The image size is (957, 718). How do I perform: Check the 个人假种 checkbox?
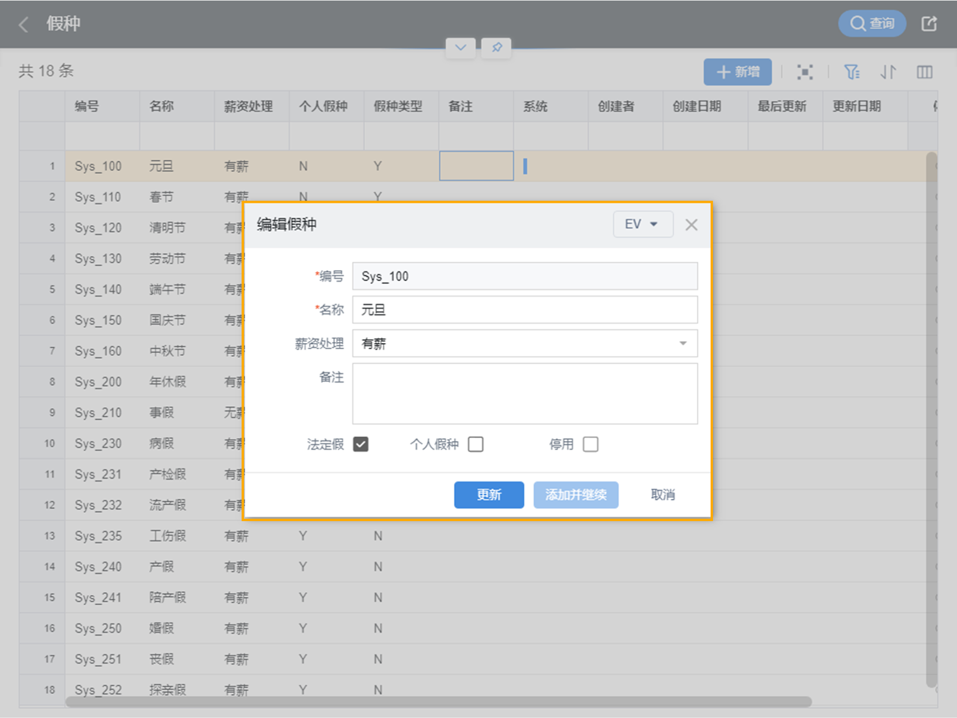(x=476, y=444)
